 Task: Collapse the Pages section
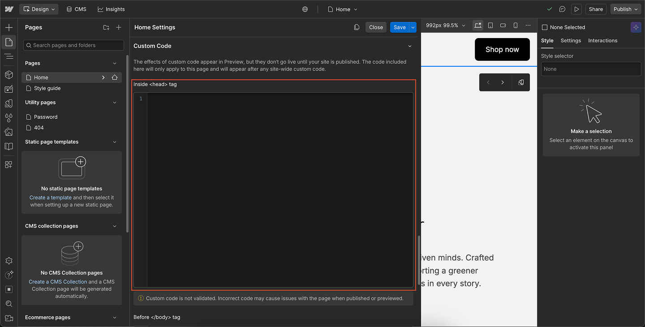(x=115, y=64)
